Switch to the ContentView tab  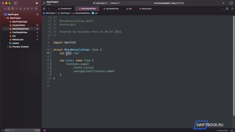tap(65, 9)
